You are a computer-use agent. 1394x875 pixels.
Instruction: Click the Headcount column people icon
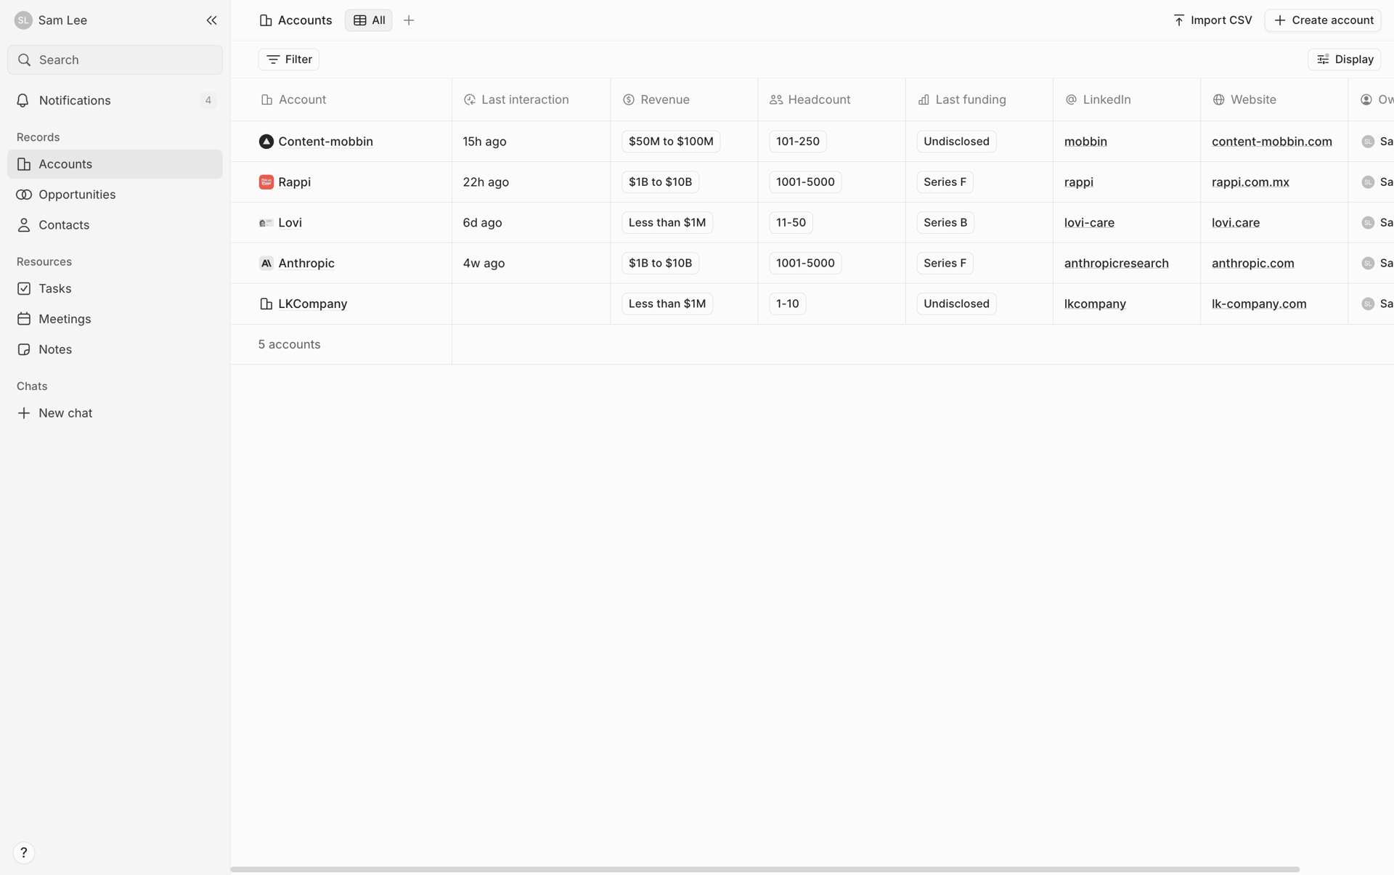coord(776,99)
